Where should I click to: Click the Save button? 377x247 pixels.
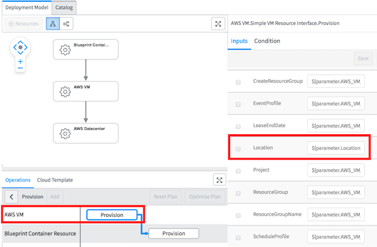tap(363, 58)
